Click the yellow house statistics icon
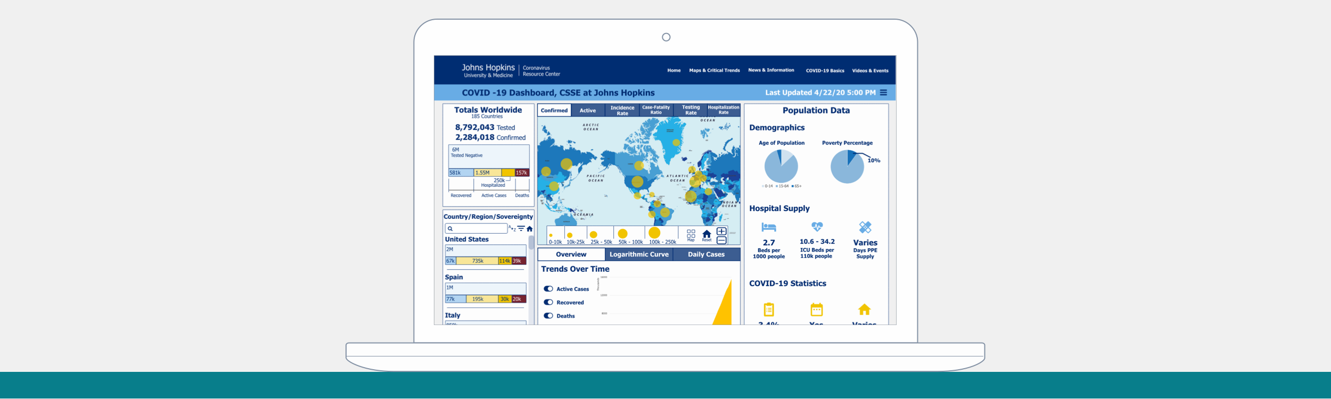The width and height of the screenshot is (1331, 399). coord(865,309)
